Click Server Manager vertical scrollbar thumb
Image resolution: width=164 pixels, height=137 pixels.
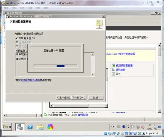click(159, 51)
